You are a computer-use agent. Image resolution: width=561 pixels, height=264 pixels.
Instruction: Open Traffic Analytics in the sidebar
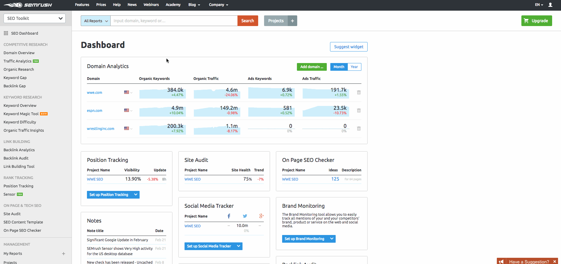click(17, 61)
